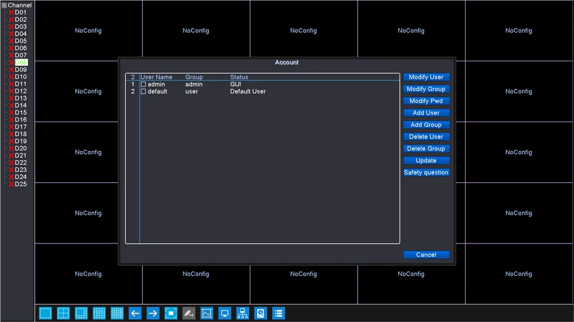The image size is (574, 322).
Task: Select channel D20 in the tree
Action: pyautogui.click(x=21, y=148)
